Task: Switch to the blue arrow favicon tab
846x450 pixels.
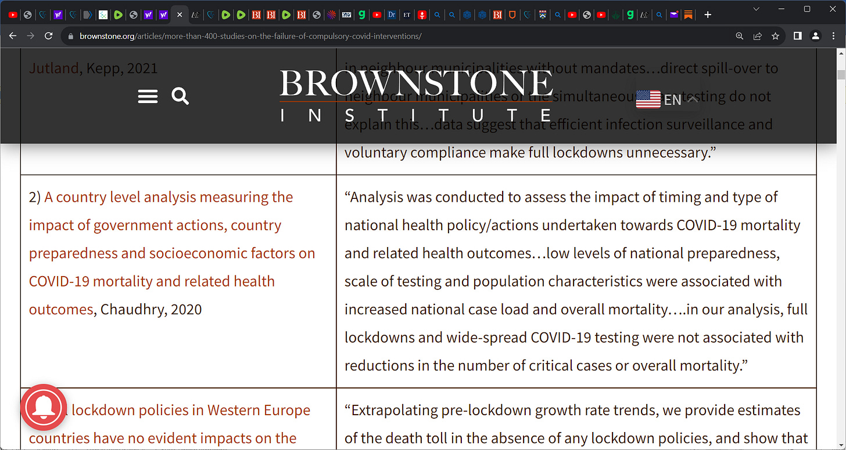Action: pyautogui.click(x=88, y=14)
